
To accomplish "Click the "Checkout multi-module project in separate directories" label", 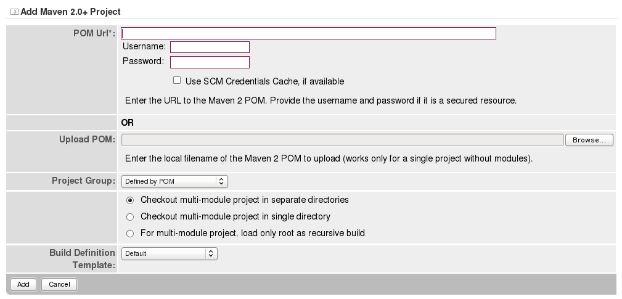I will coord(245,200).
